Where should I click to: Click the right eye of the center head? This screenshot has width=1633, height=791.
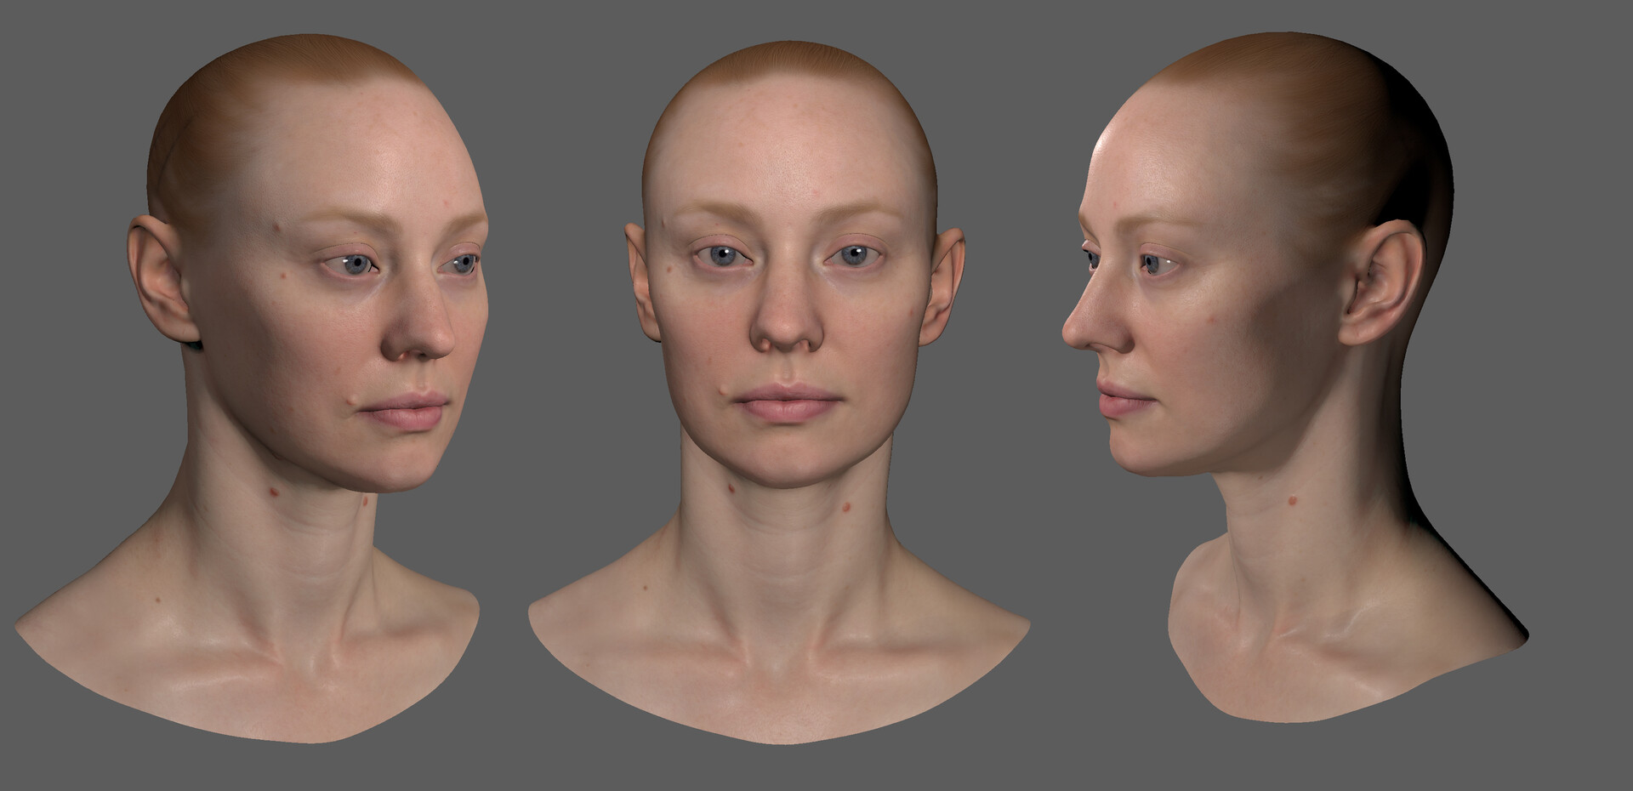[x=851, y=255]
